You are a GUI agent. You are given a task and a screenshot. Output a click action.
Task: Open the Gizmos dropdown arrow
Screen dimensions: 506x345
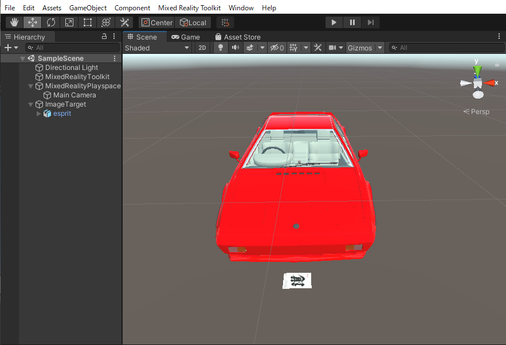[x=380, y=48]
